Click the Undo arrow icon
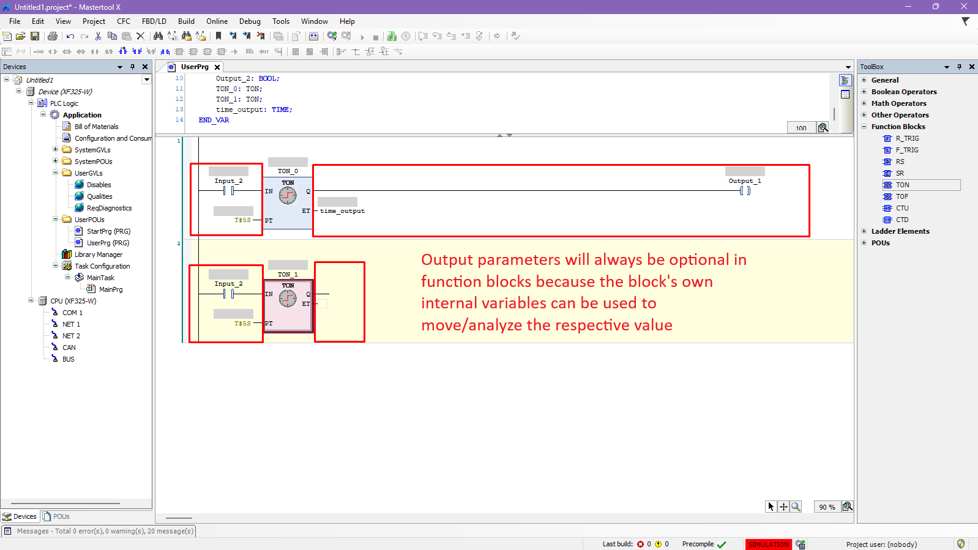The height and width of the screenshot is (550, 978). 70,37
